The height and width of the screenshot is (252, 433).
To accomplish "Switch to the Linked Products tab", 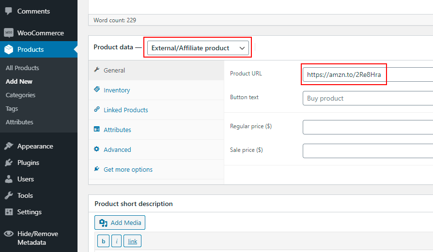I will click(x=156, y=110).
